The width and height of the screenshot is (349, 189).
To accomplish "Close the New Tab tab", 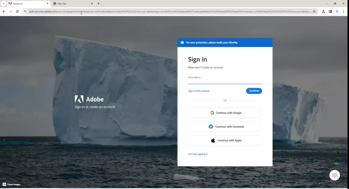I will pos(92,3).
